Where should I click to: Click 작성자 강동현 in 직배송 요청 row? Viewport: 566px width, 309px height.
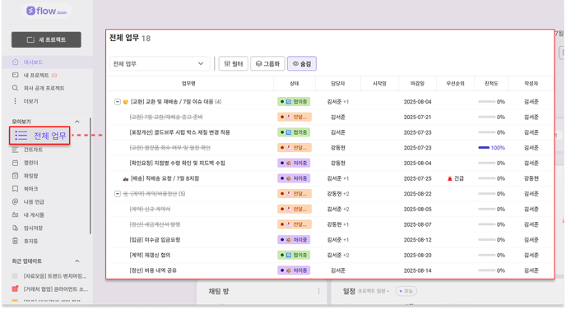[531, 178]
